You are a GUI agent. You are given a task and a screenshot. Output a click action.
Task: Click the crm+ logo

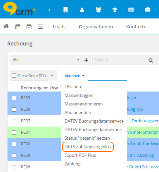pyautogui.click(x=20, y=9)
